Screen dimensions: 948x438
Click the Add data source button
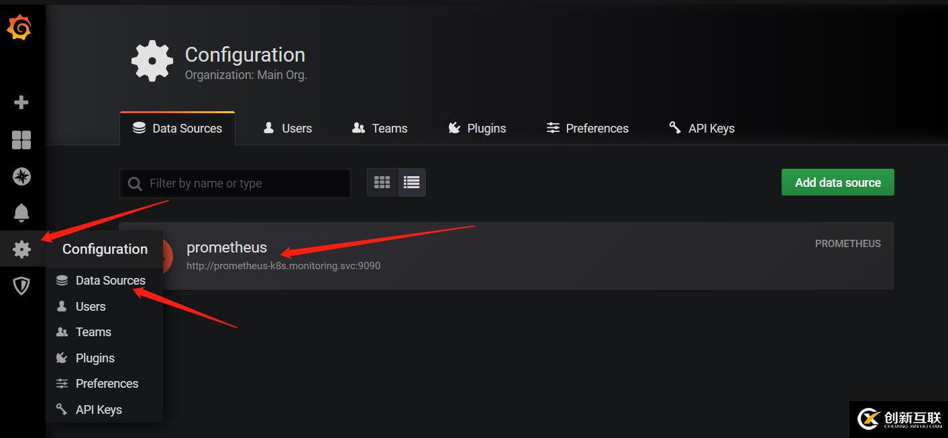point(838,182)
